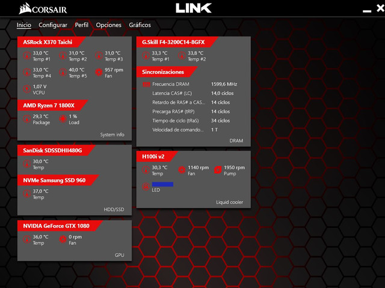Open the blue LED color swatch

(162, 184)
